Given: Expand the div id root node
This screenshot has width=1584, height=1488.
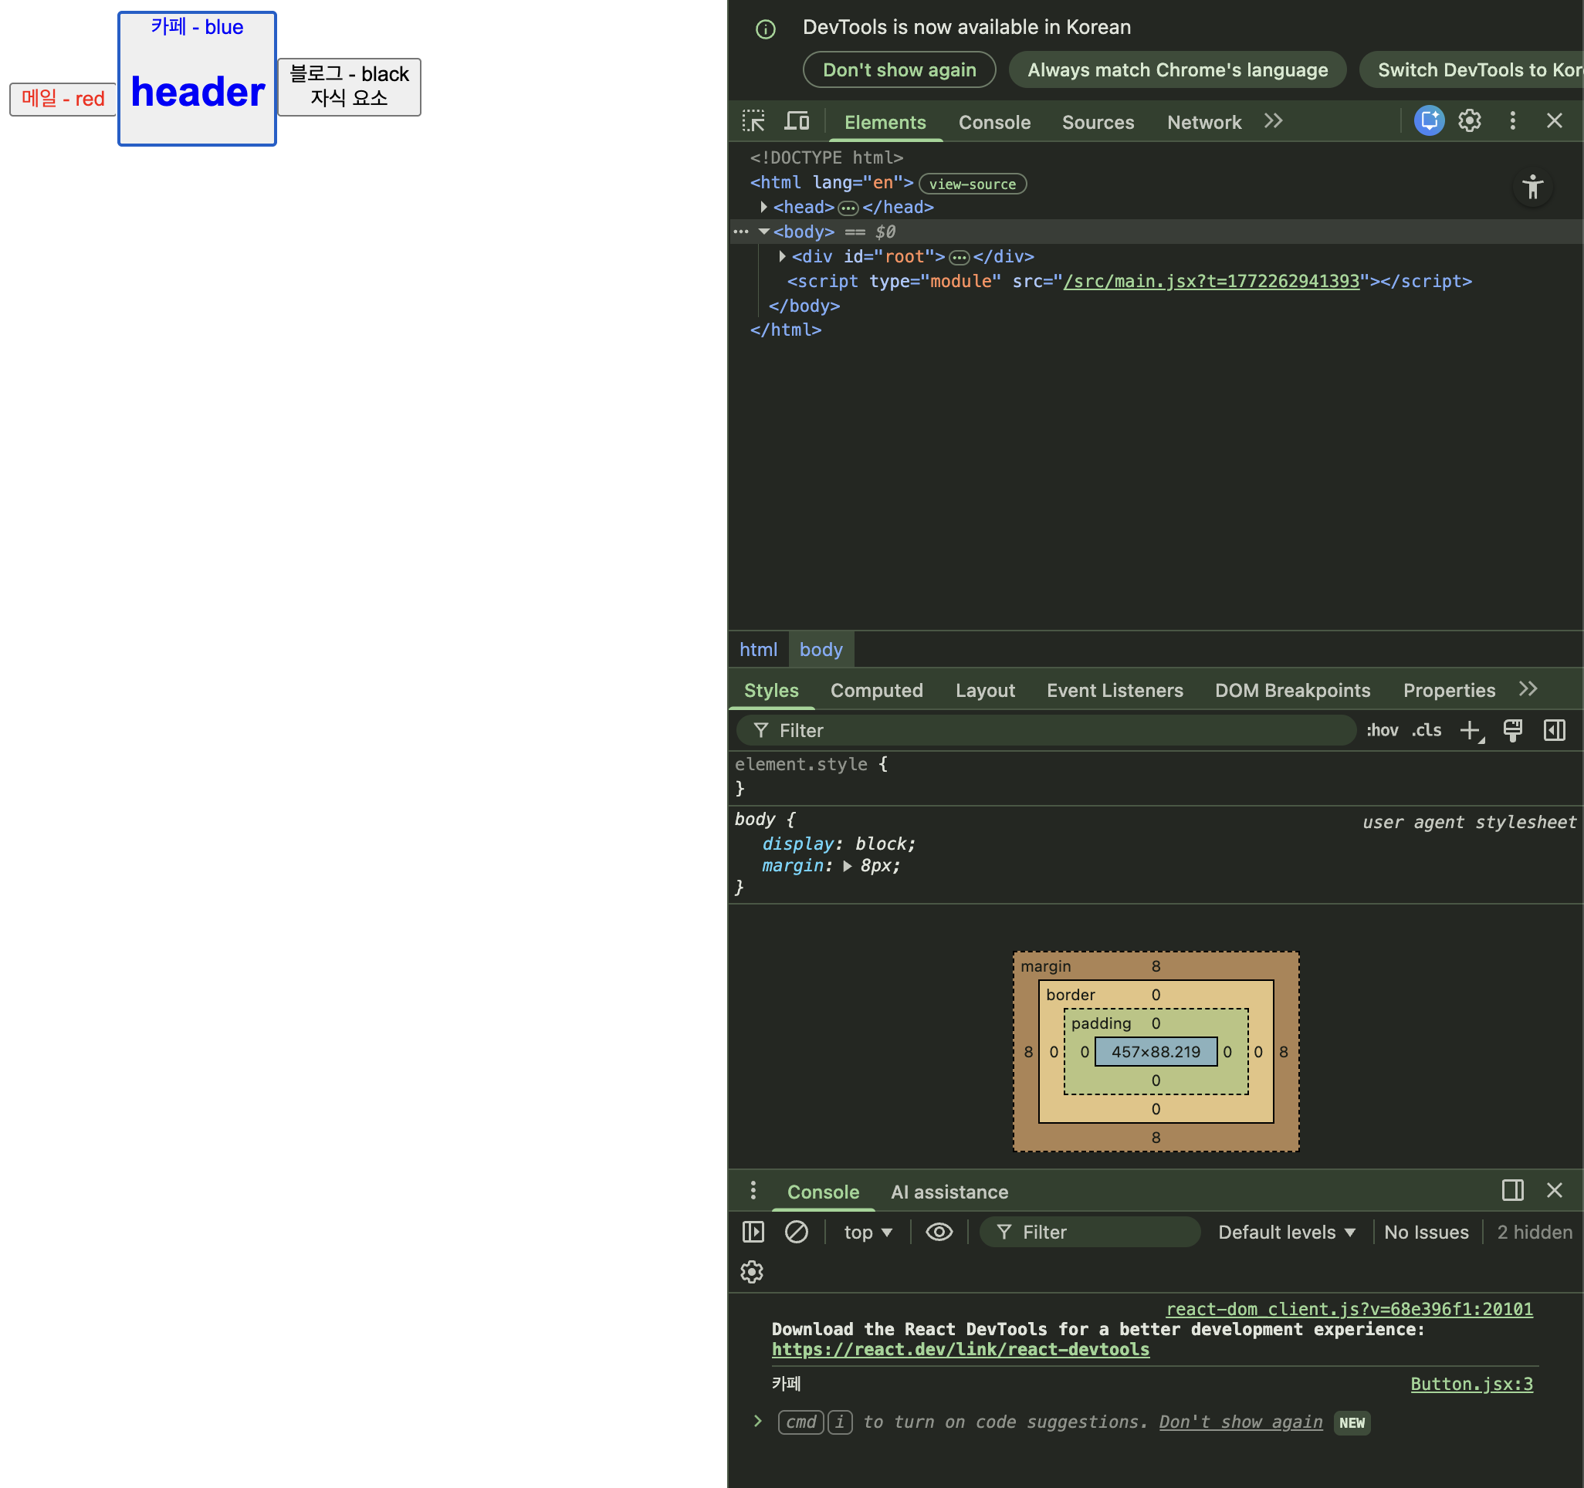Looking at the screenshot, I should [782, 256].
